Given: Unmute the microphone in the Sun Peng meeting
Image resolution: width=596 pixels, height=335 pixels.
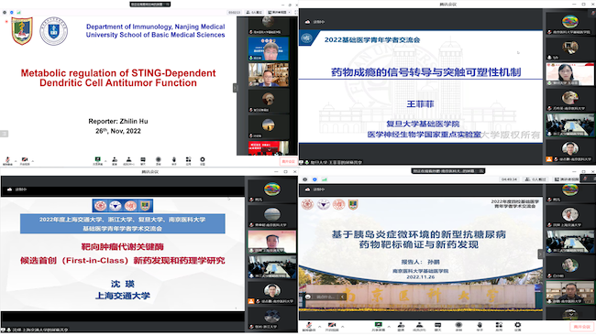Looking at the screenshot, I should (x=309, y=326).
